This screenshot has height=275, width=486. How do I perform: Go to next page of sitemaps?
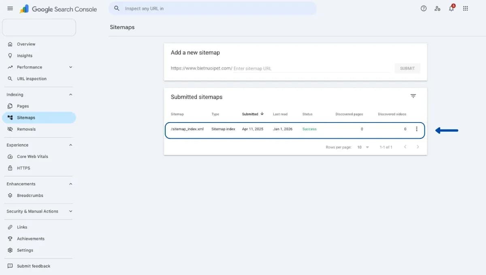(x=418, y=147)
